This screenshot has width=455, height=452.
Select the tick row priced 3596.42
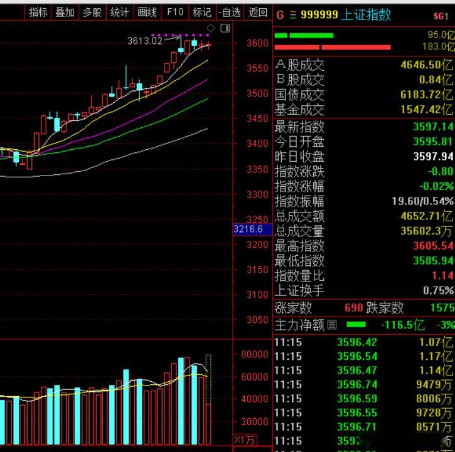coord(364,342)
